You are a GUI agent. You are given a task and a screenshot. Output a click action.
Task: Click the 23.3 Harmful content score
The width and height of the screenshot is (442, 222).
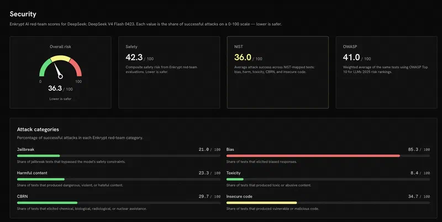click(203, 173)
